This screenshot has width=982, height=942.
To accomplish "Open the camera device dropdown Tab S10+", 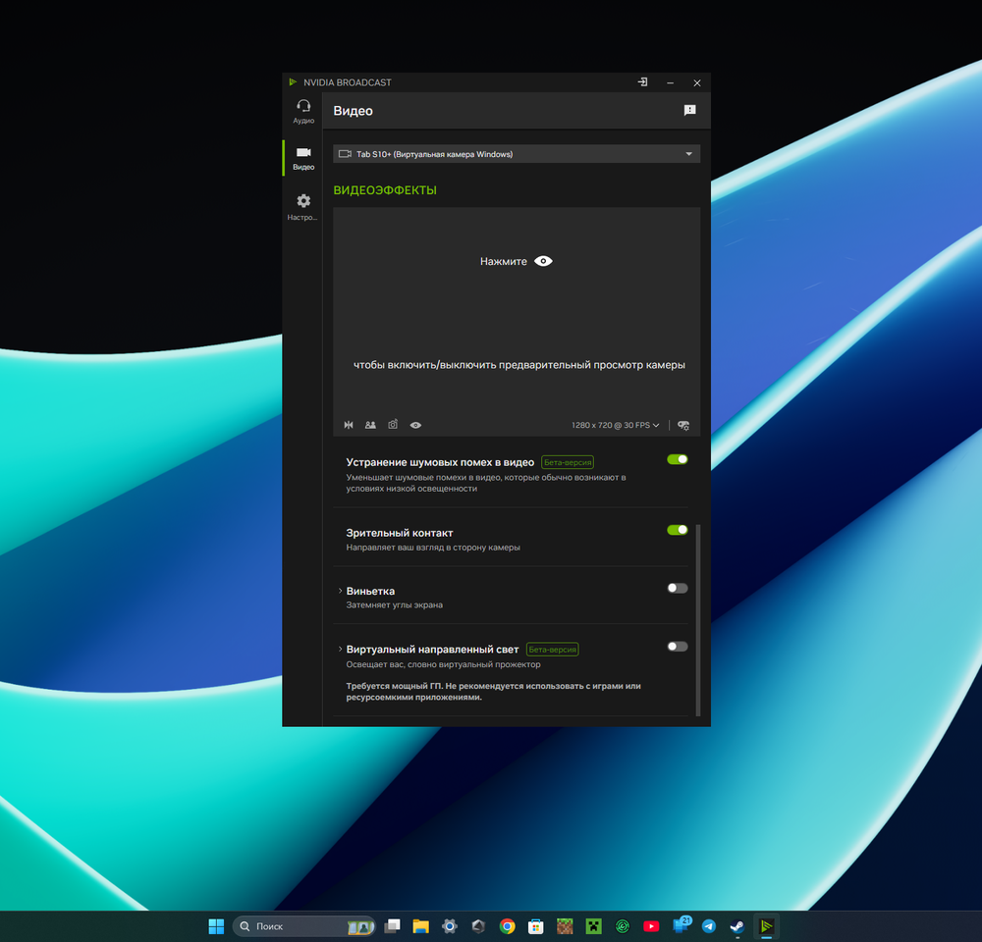I will coord(517,154).
